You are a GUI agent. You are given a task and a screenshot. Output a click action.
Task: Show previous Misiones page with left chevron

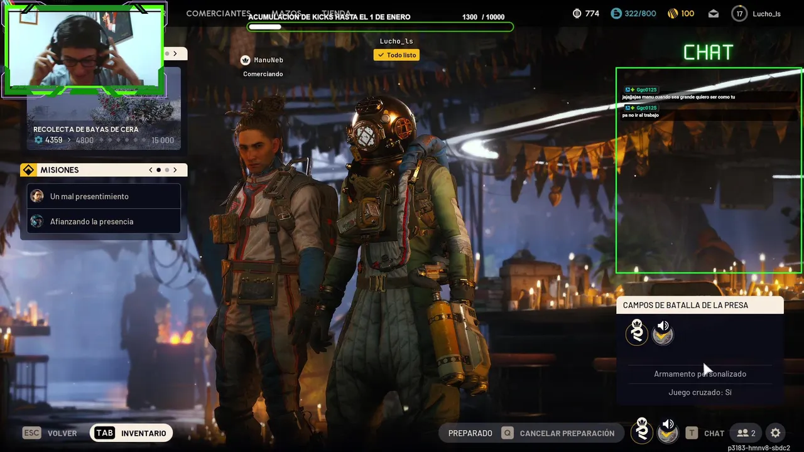coord(151,170)
